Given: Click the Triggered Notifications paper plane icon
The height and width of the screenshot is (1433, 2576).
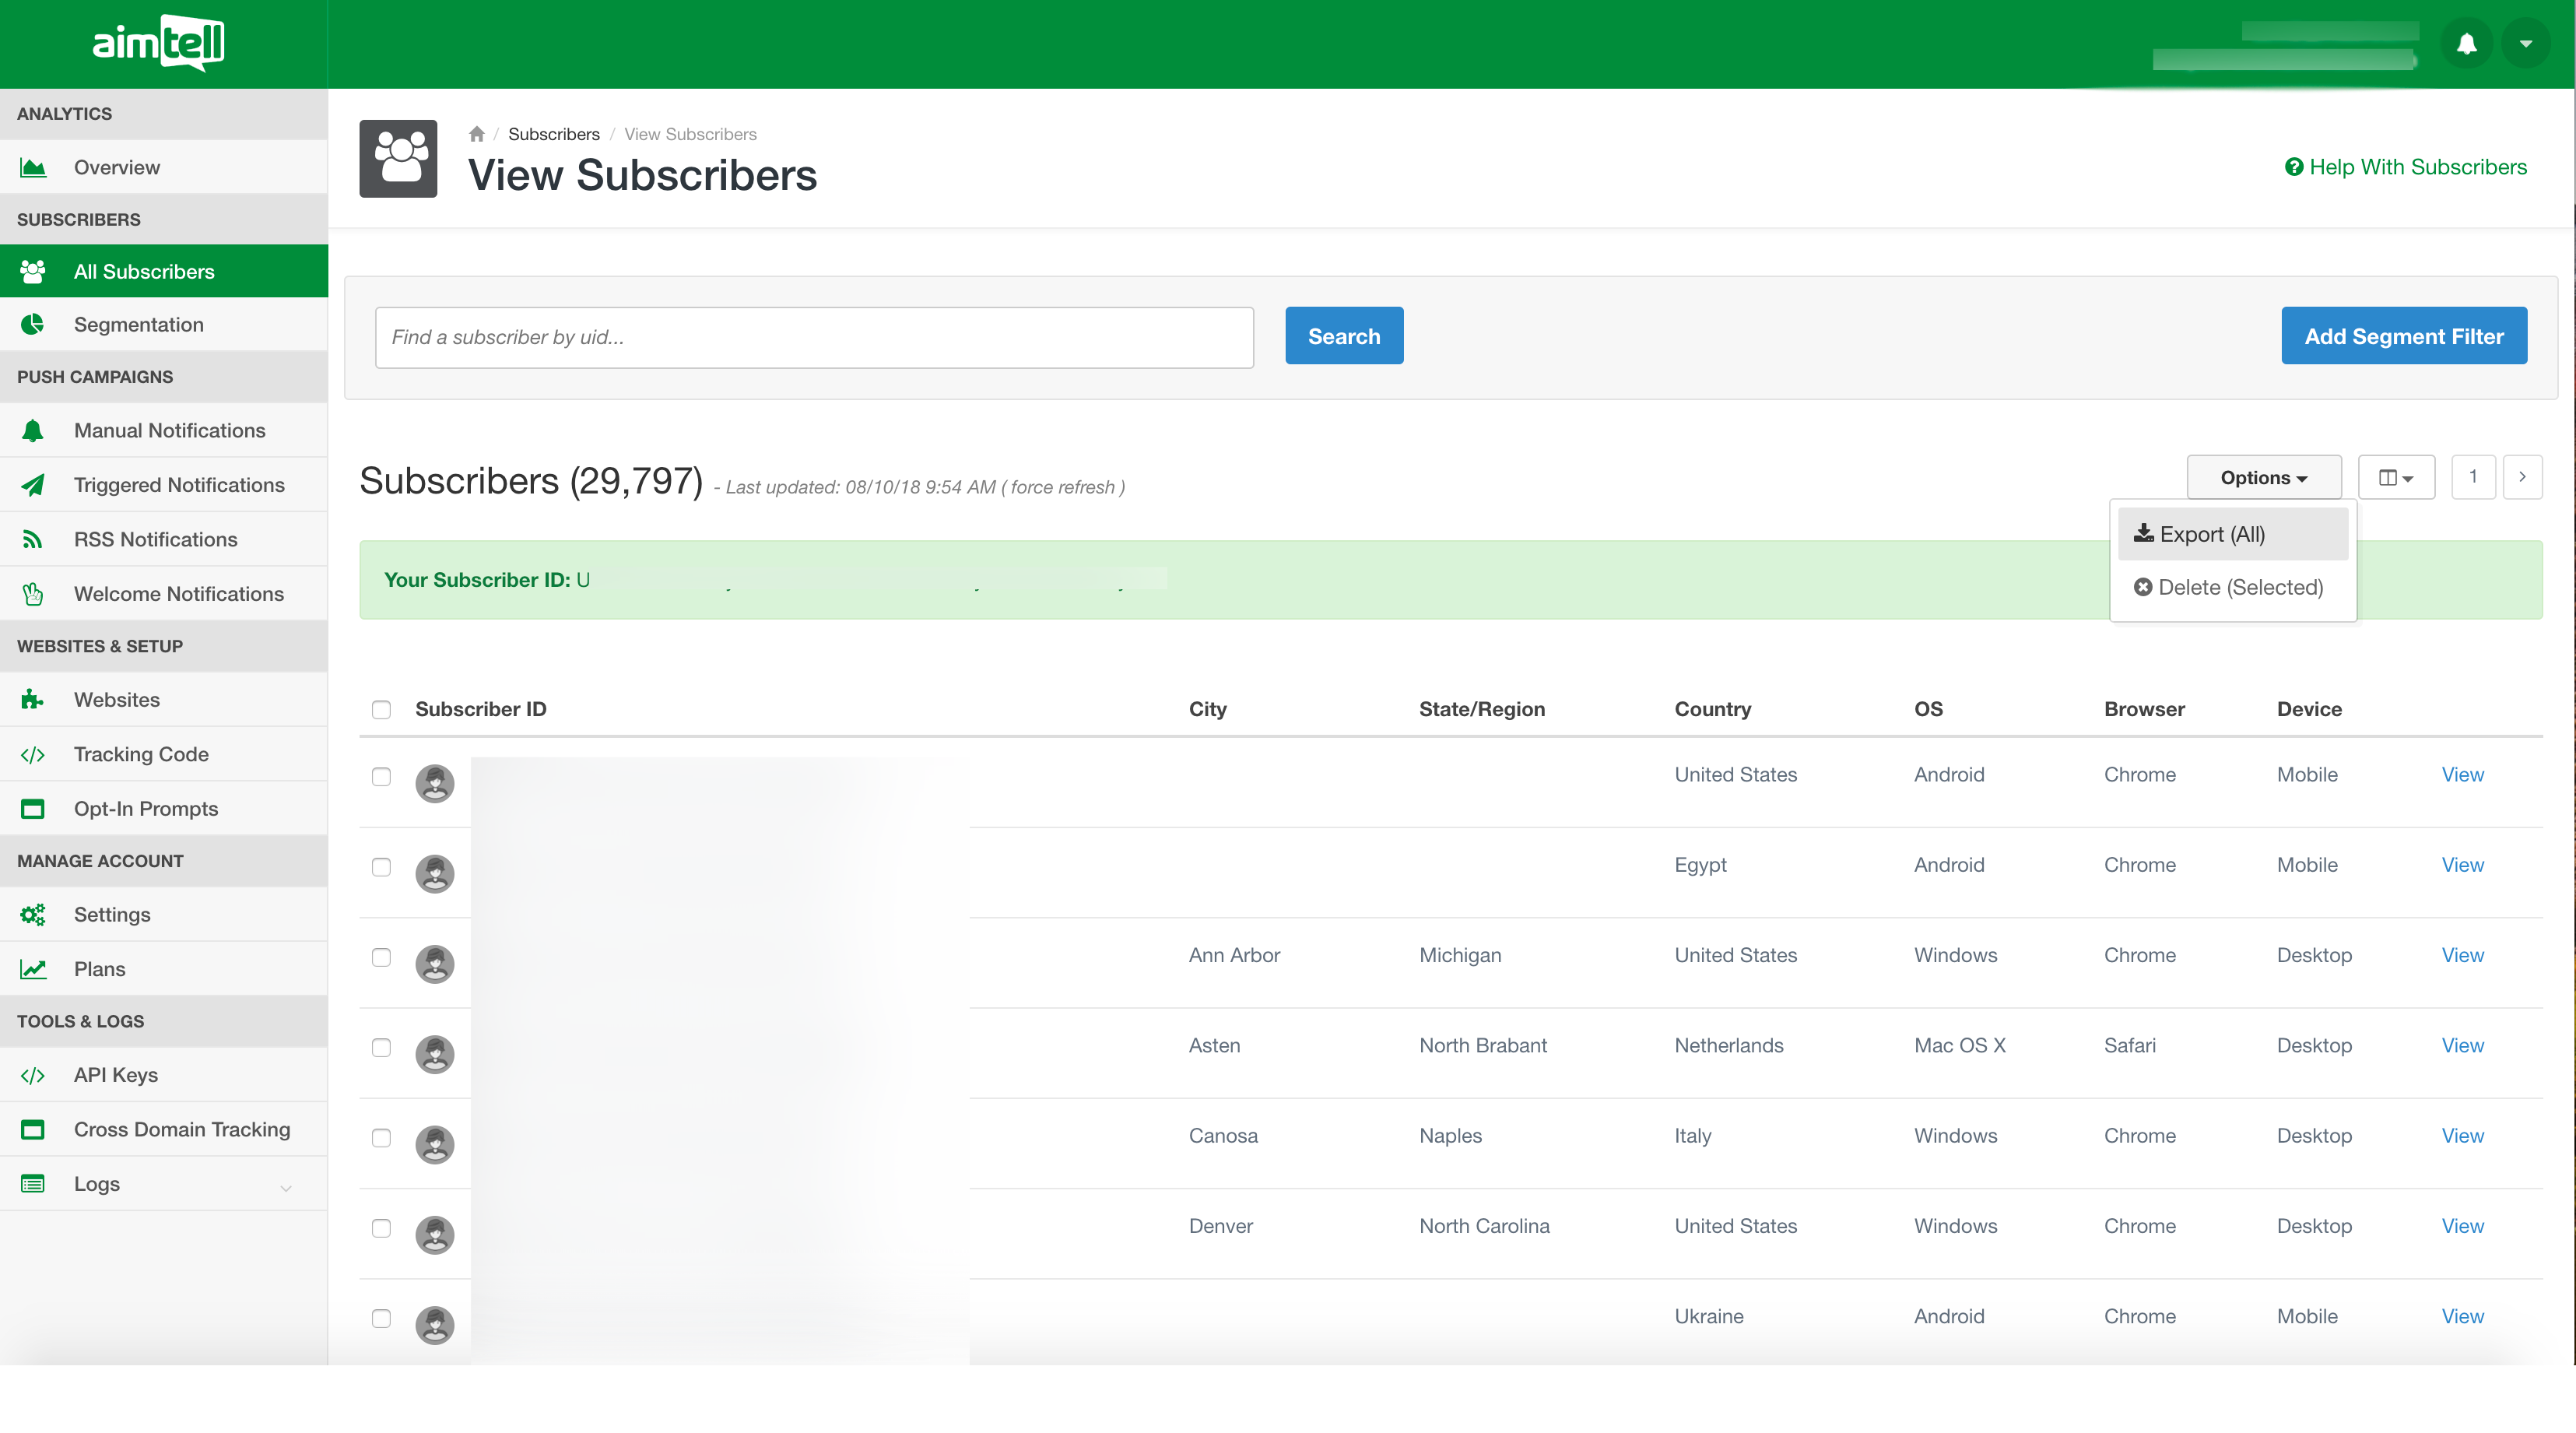Looking at the screenshot, I should 33,485.
